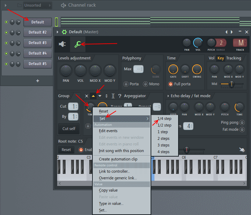Select Create automation clip menu entry
This screenshot has height=215, width=251.
[x=118, y=159]
